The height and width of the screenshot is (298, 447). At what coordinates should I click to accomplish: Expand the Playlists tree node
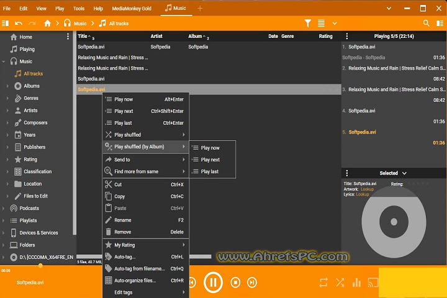[x=4, y=220]
